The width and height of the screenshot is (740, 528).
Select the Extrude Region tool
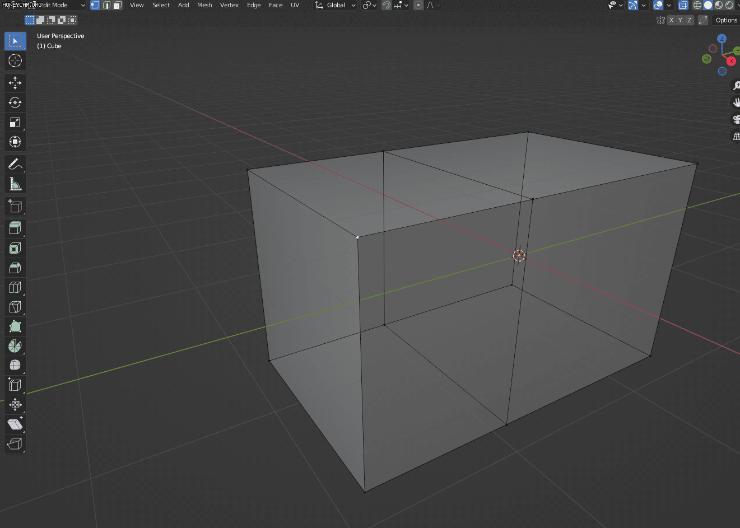(x=15, y=228)
